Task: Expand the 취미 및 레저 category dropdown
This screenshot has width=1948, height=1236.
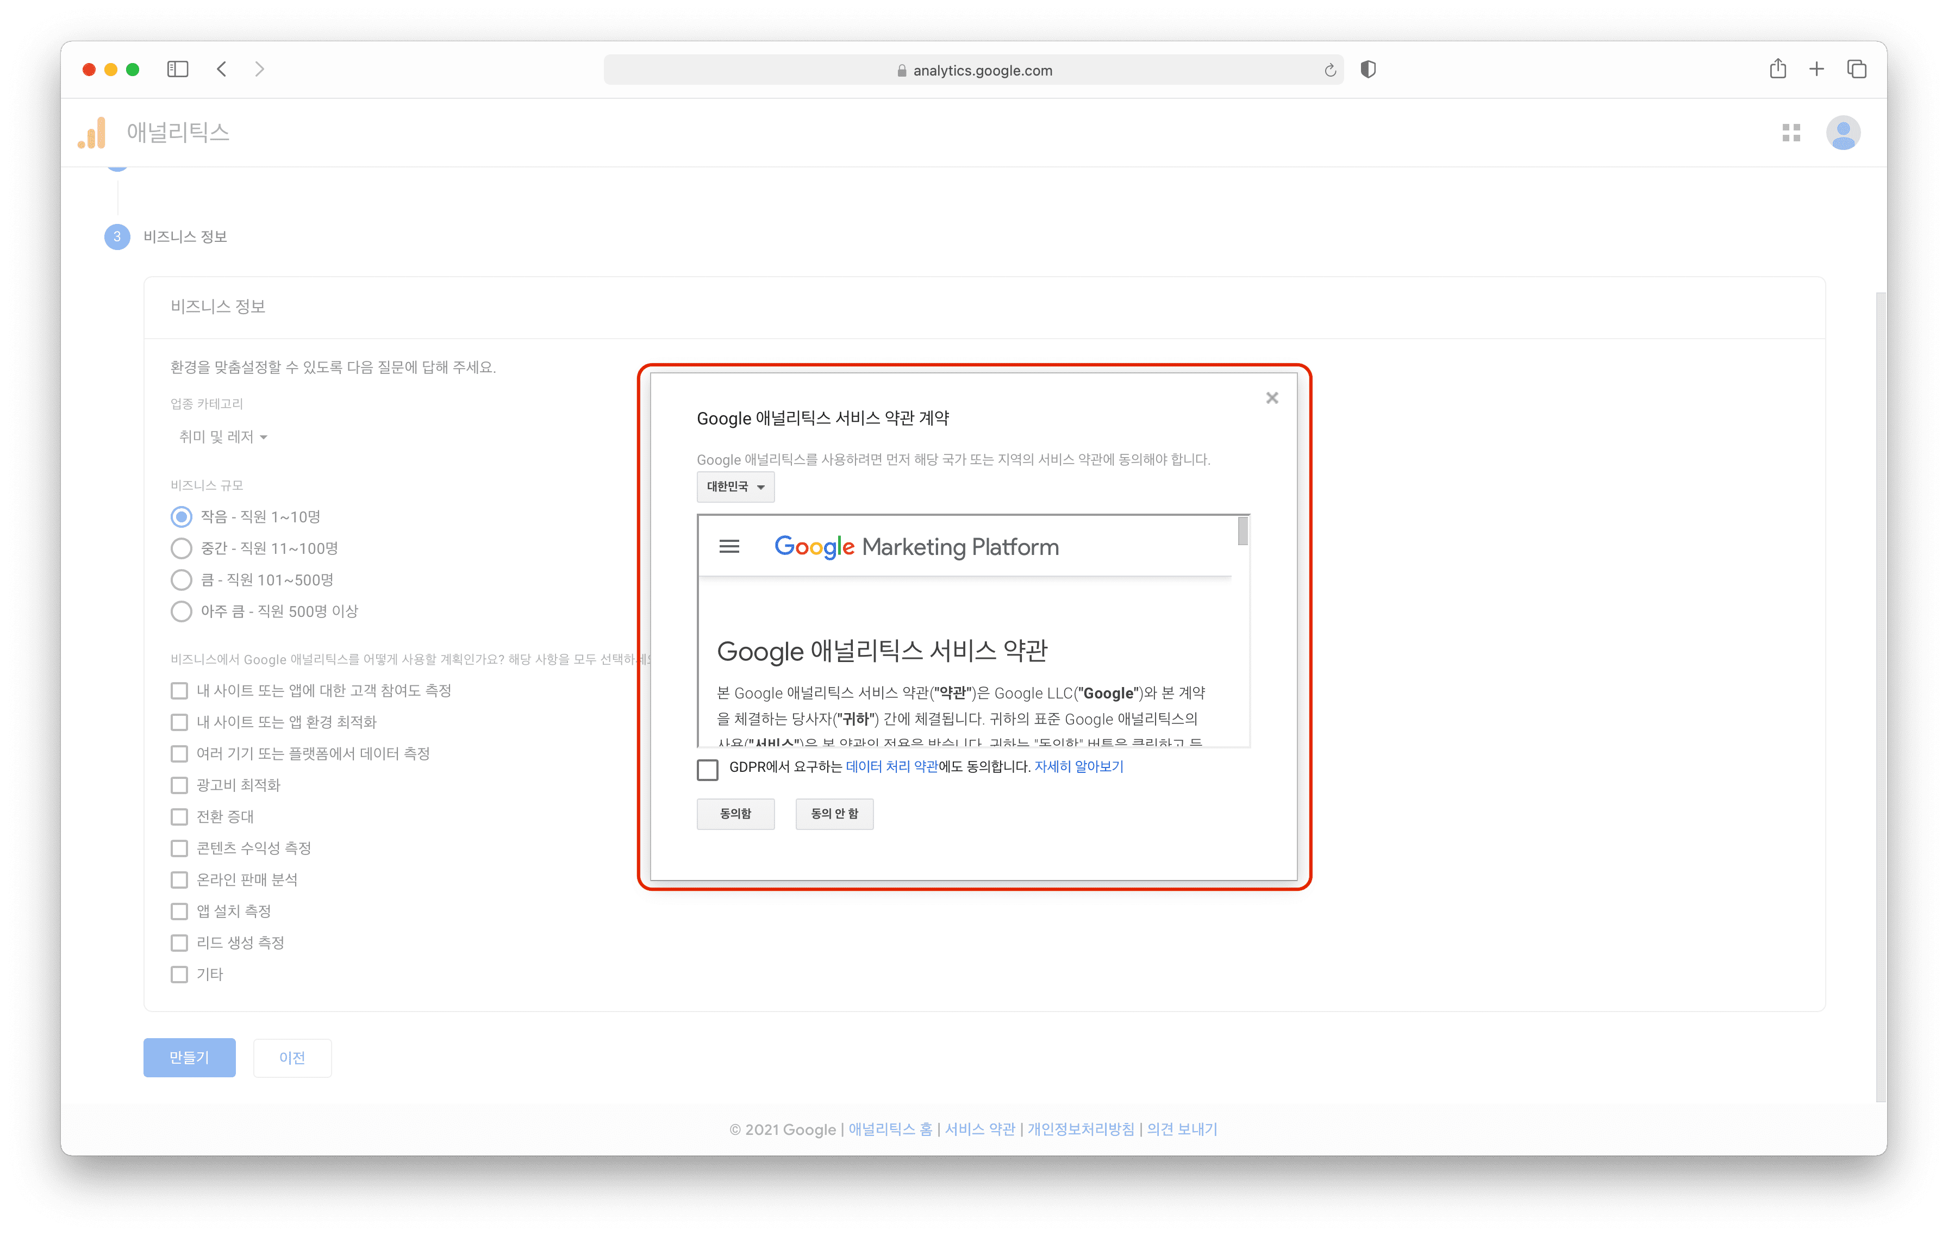Action: point(222,437)
